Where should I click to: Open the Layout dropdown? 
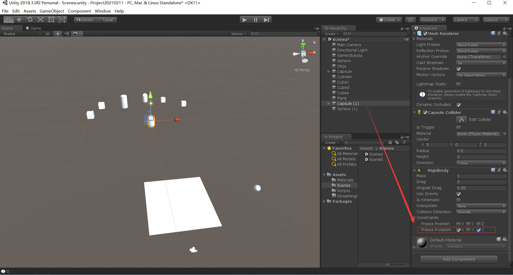pos(496,19)
